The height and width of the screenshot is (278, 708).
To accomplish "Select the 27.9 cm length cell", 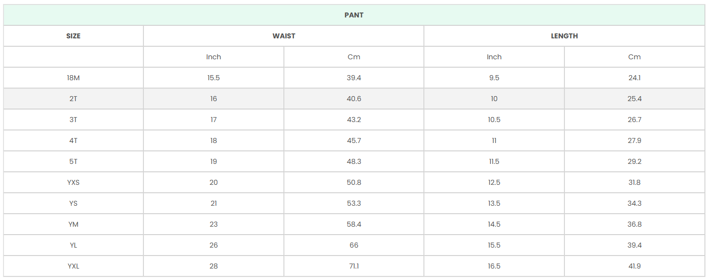I will tap(634, 140).
